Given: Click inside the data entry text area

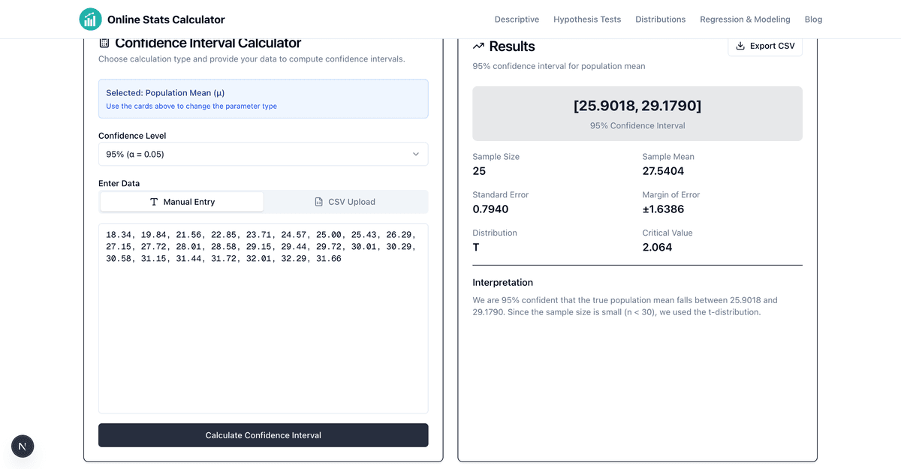Looking at the screenshot, I should click(x=264, y=318).
